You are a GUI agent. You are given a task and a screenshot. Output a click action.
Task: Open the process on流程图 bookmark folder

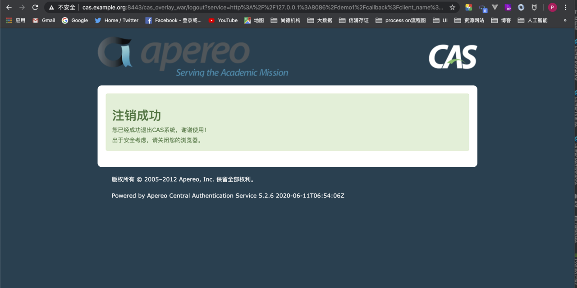pos(400,20)
